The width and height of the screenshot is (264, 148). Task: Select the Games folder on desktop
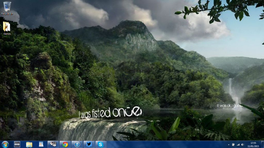point(7,28)
